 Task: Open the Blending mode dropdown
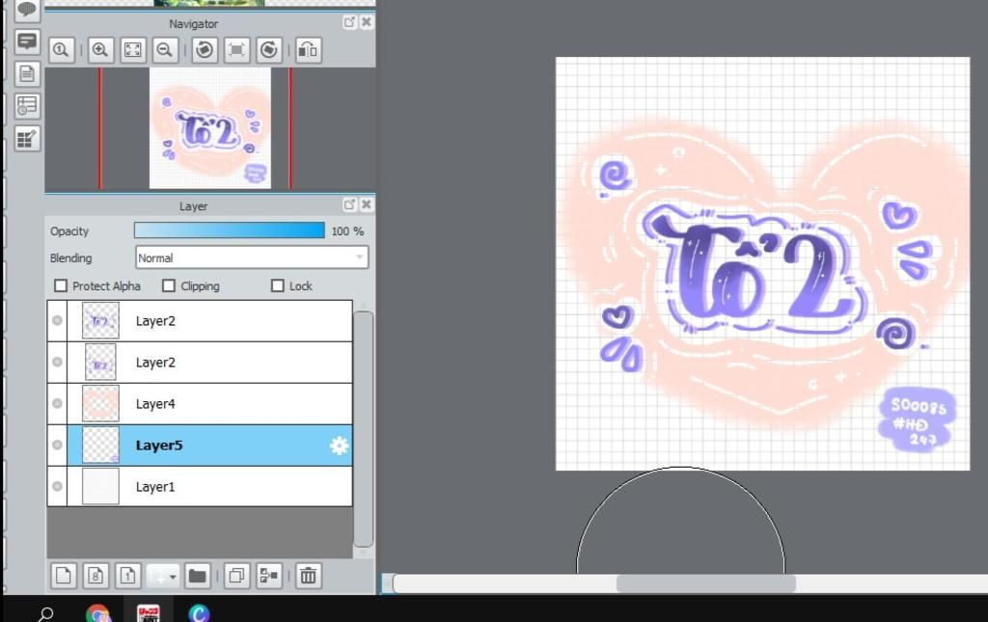tap(252, 257)
